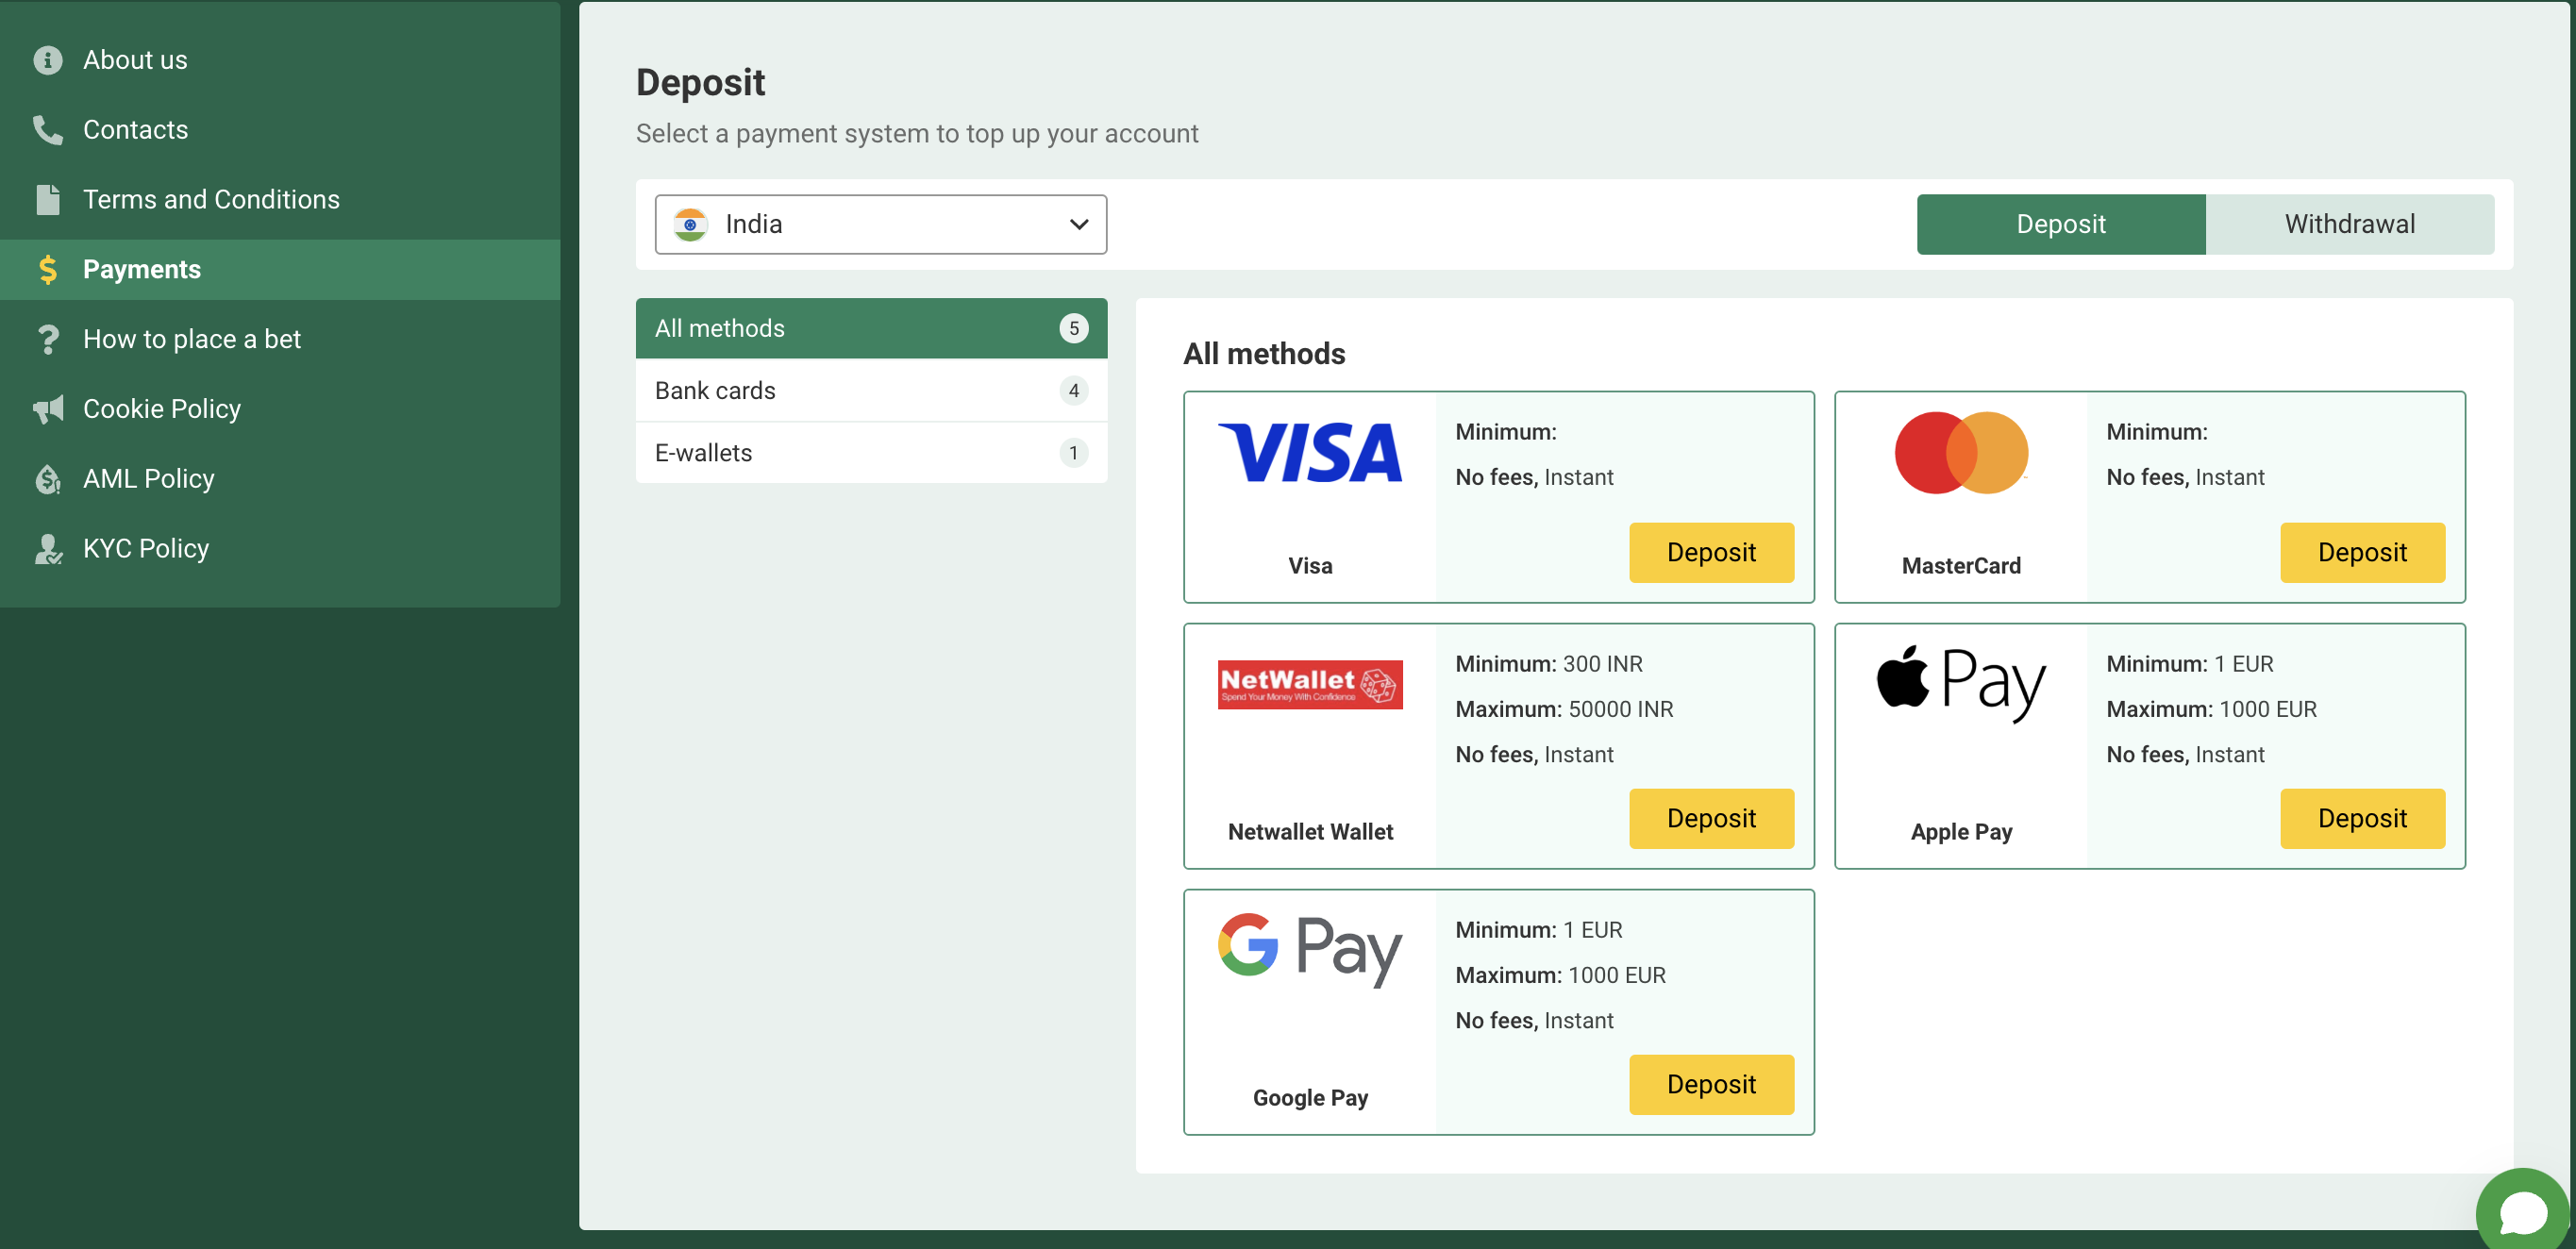
Task: Click the AML Policy money bag icon
Action: (47, 479)
